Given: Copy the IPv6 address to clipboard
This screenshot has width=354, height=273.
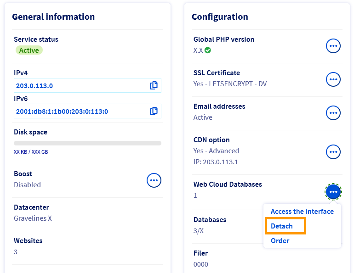Looking at the screenshot, I should (154, 111).
